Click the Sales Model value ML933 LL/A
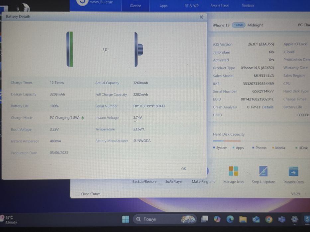 pyautogui.click(x=264, y=76)
